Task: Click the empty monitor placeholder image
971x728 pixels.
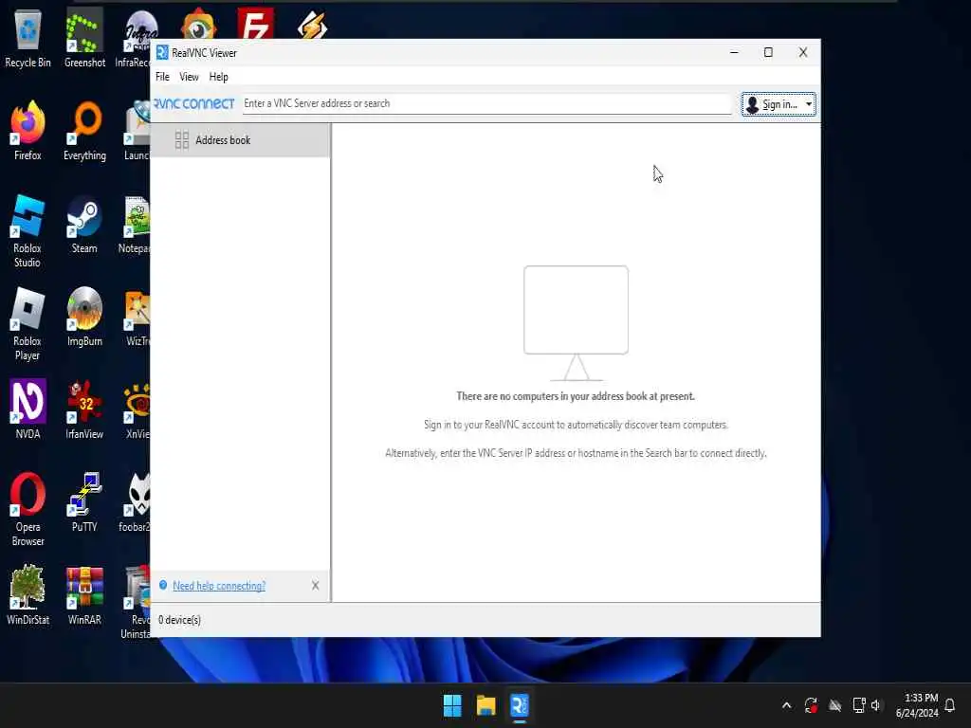Action: point(576,322)
